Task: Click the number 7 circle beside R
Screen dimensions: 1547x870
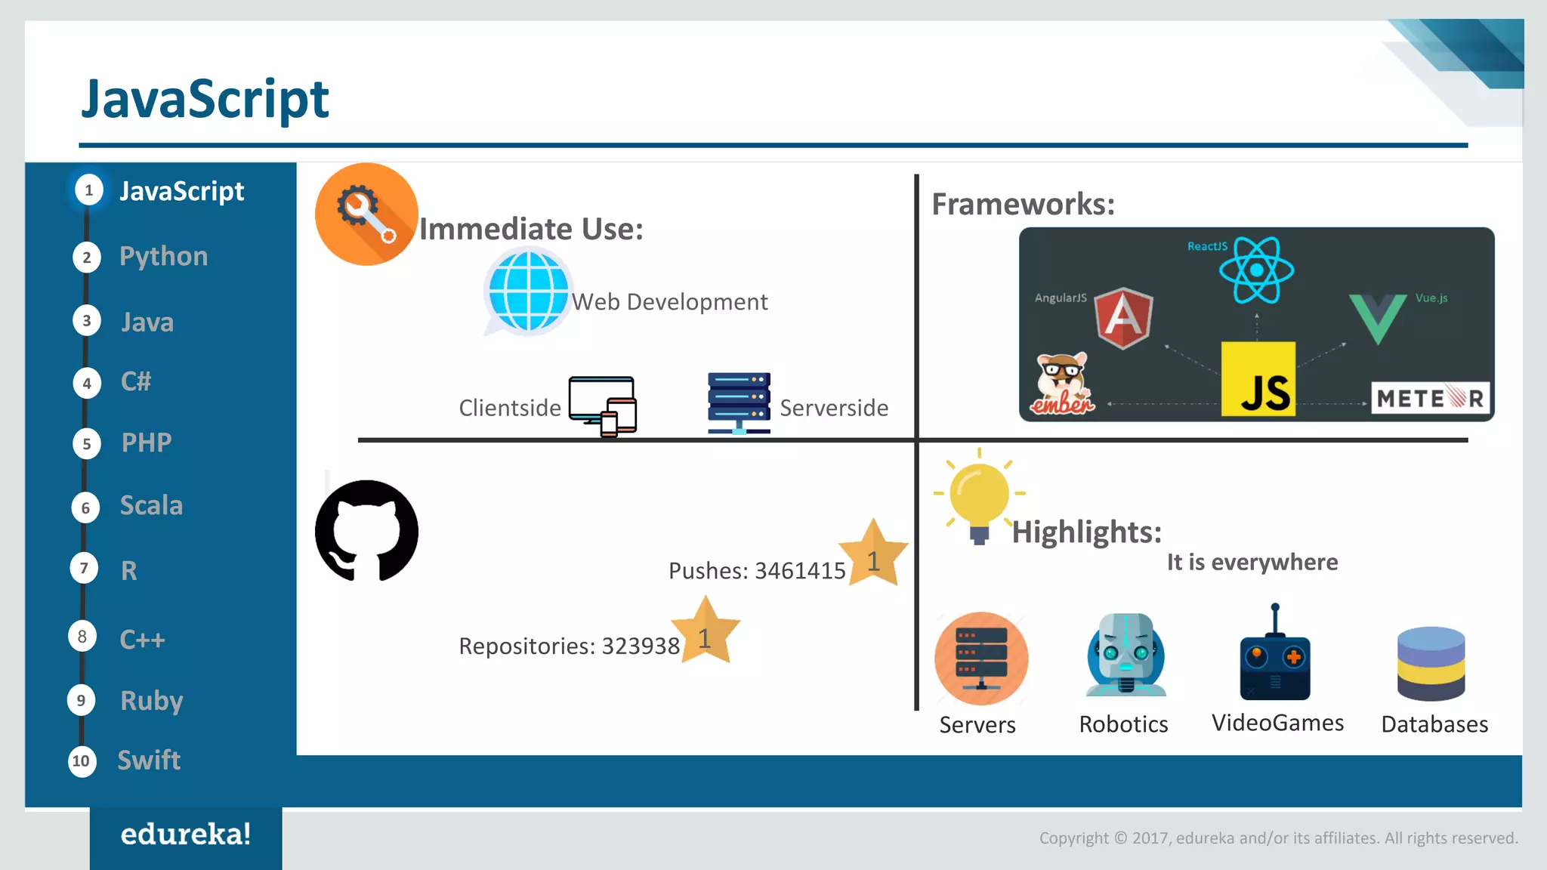Action: tap(84, 568)
